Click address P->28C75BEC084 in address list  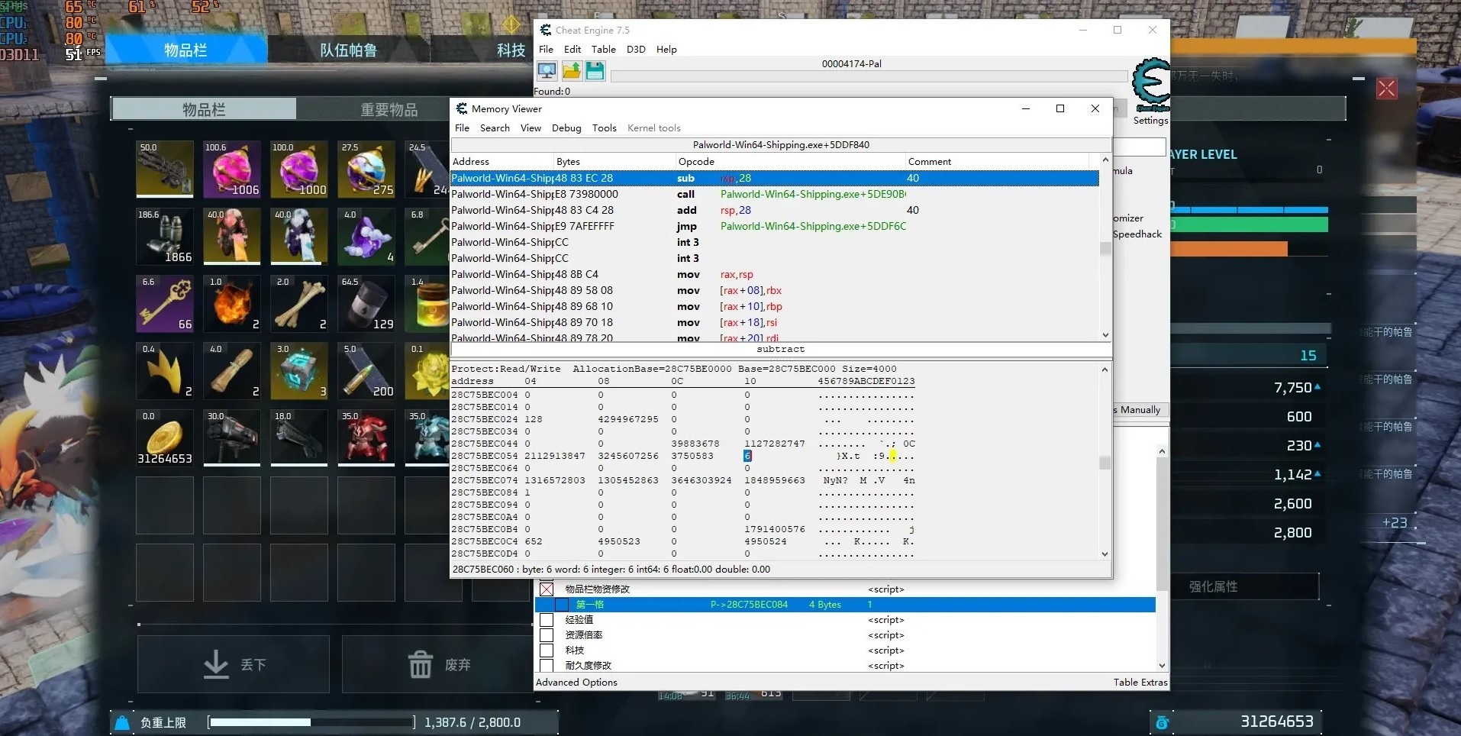[749, 605]
